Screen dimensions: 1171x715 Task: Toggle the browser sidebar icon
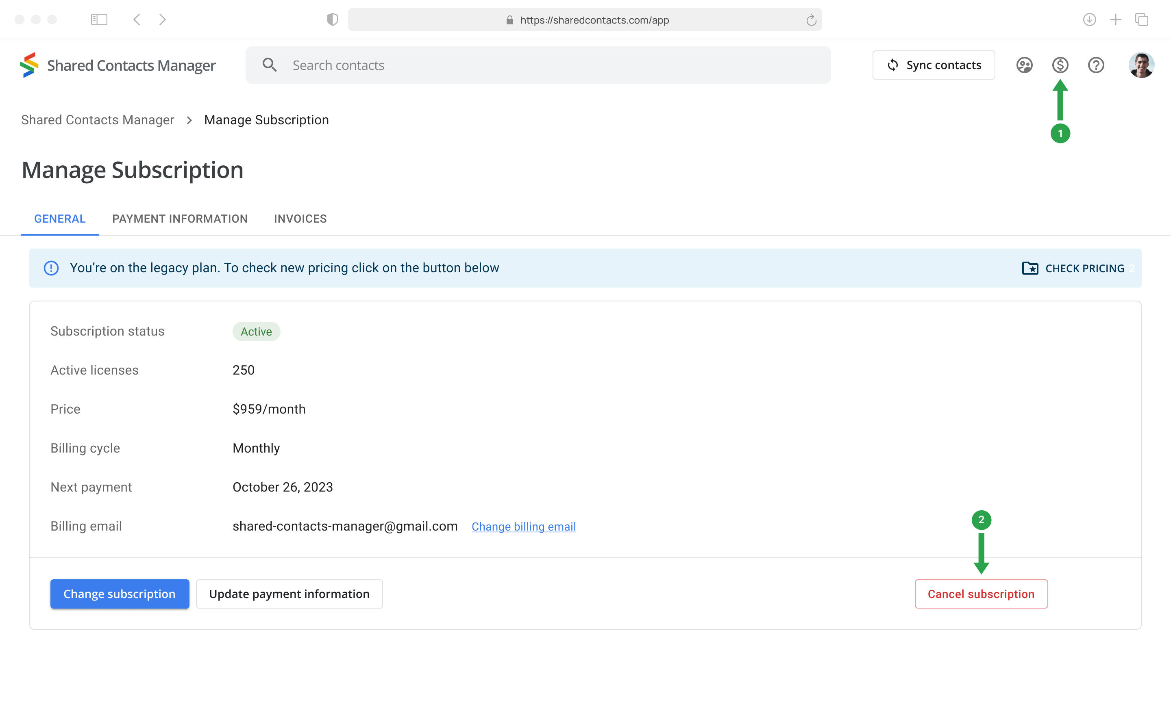(99, 19)
